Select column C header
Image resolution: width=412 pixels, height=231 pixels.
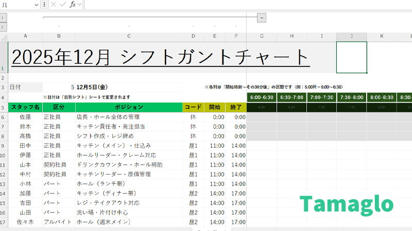tap(129, 36)
